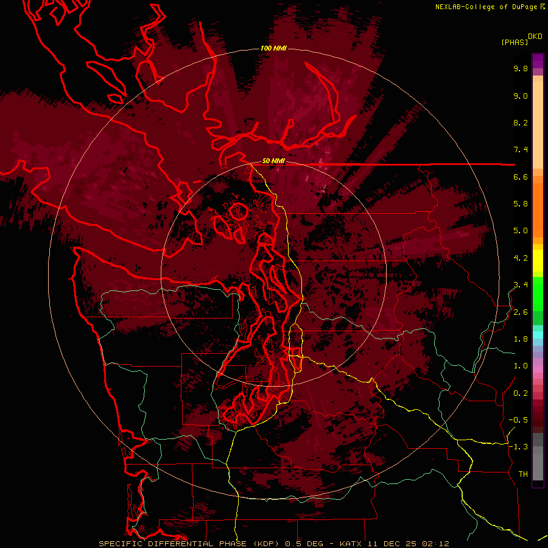Click the -0.5 value on the color scale
548x548 pixels.
tap(518, 420)
